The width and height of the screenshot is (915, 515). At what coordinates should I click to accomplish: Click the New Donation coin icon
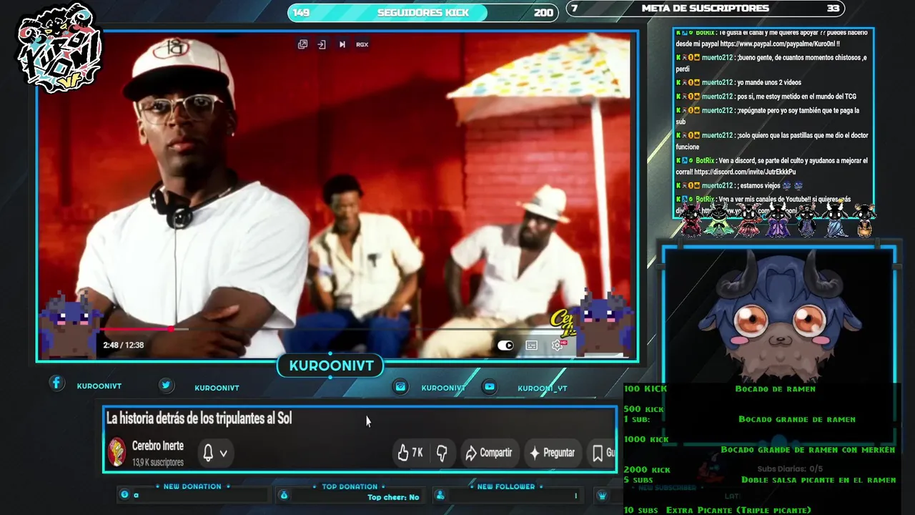click(124, 495)
